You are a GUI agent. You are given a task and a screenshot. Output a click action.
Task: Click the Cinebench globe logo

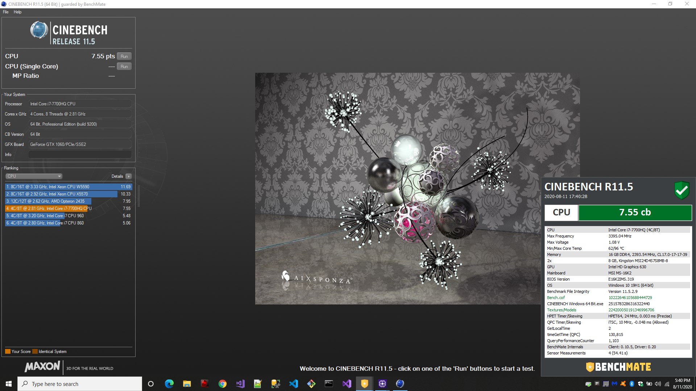(39, 30)
